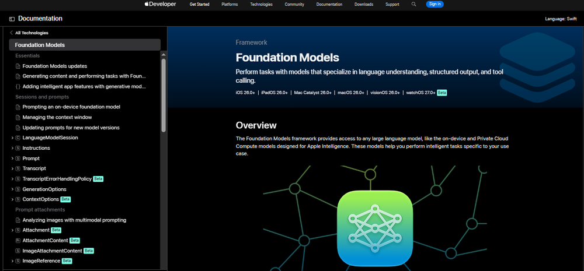
Task: Open the Community menu
Action: pyautogui.click(x=294, y=5)
